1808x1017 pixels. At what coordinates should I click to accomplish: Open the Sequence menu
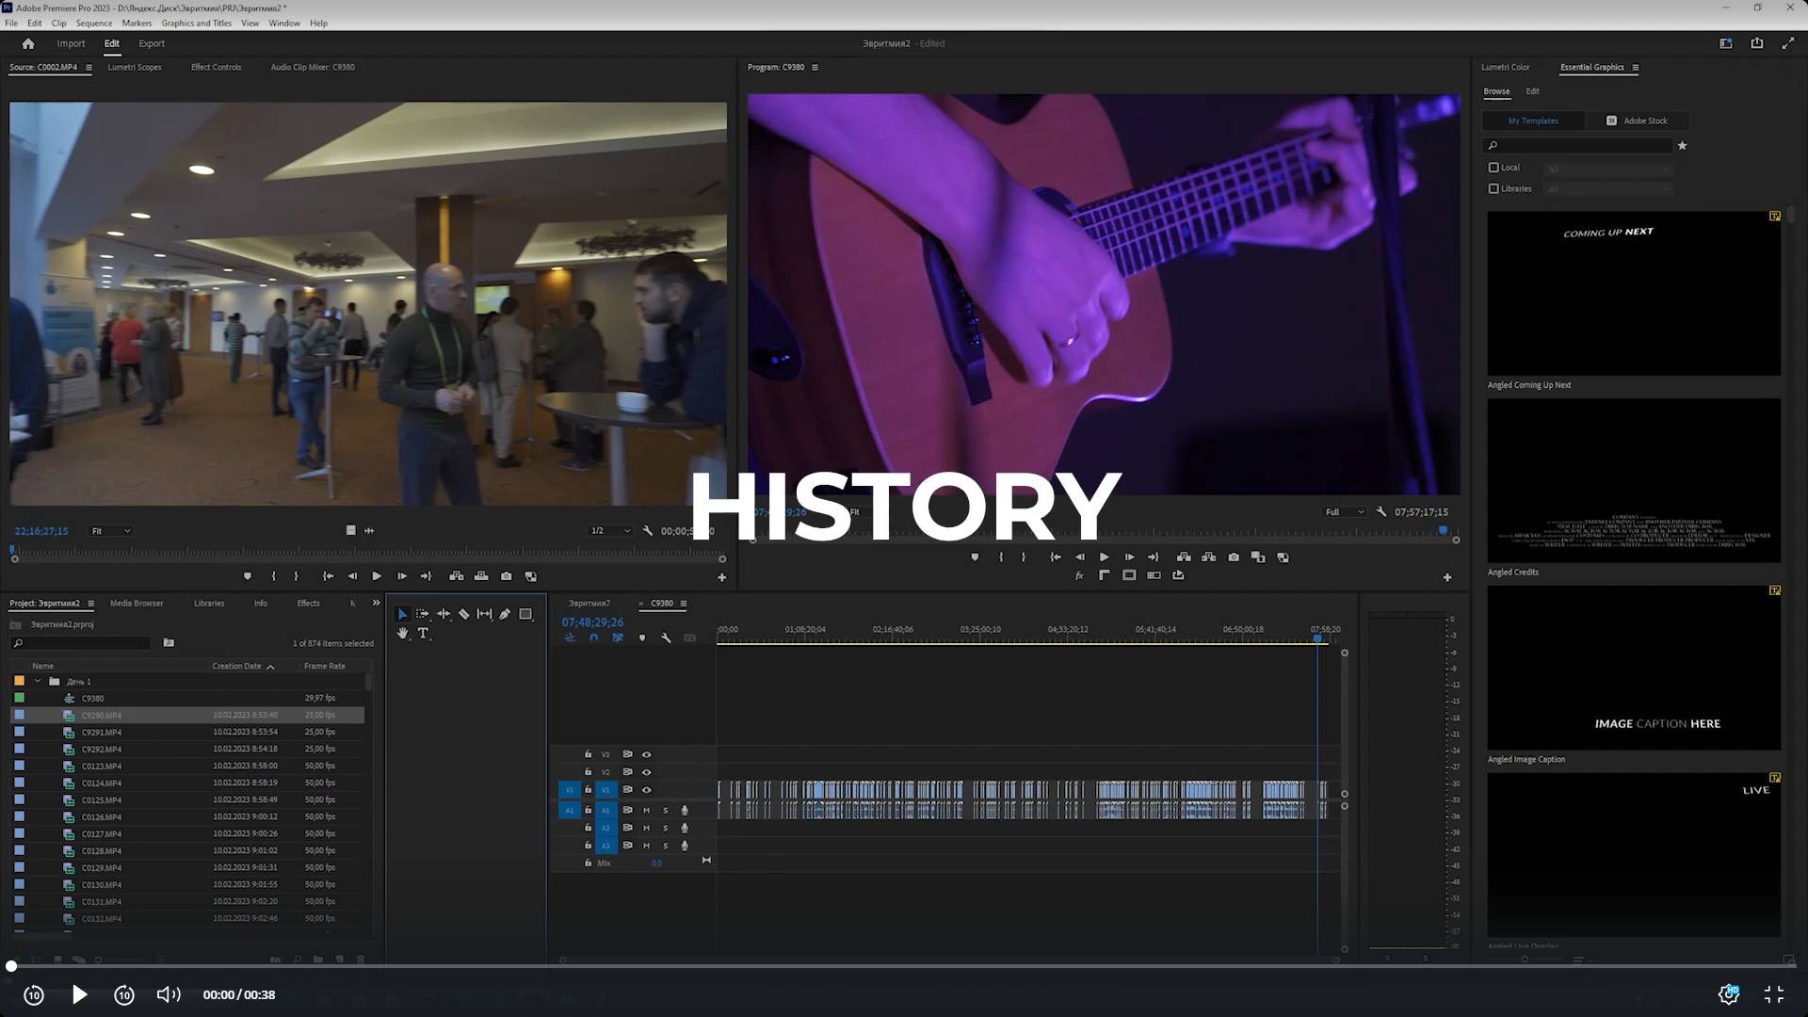click(x=93, y=23)
